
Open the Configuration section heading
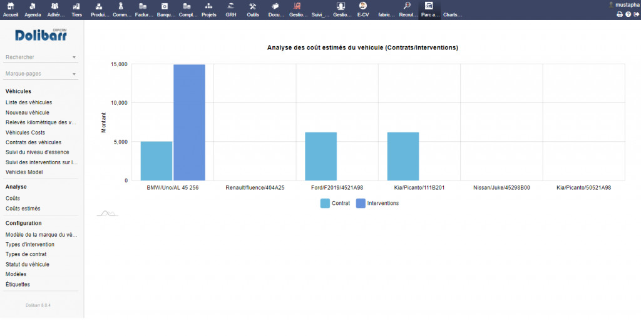pos(23,223)
